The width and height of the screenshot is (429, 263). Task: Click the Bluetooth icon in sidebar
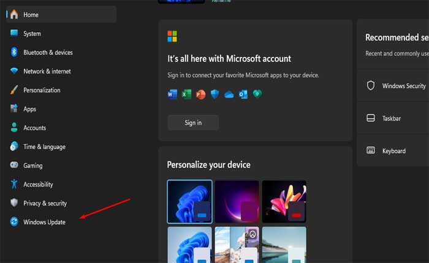click(14, 52)
